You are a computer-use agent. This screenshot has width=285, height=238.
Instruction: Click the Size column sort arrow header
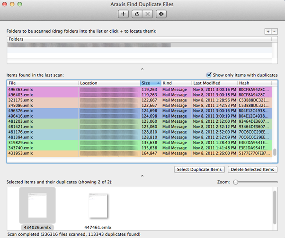click(x=151, y=83)
